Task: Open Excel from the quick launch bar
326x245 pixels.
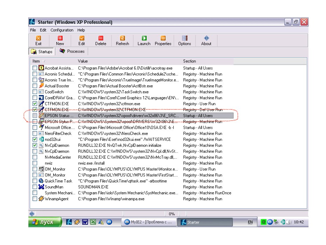Action: point(93,222)
